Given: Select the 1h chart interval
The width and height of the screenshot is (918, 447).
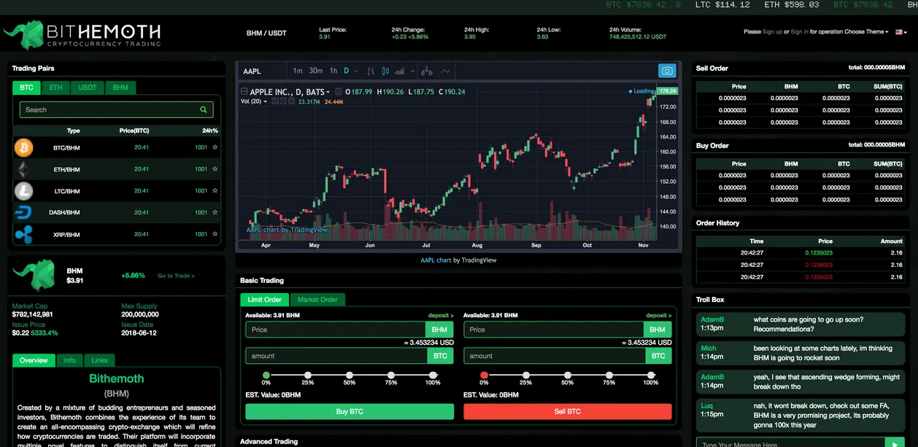Looking at the screenshot, I should click(333, 71).
